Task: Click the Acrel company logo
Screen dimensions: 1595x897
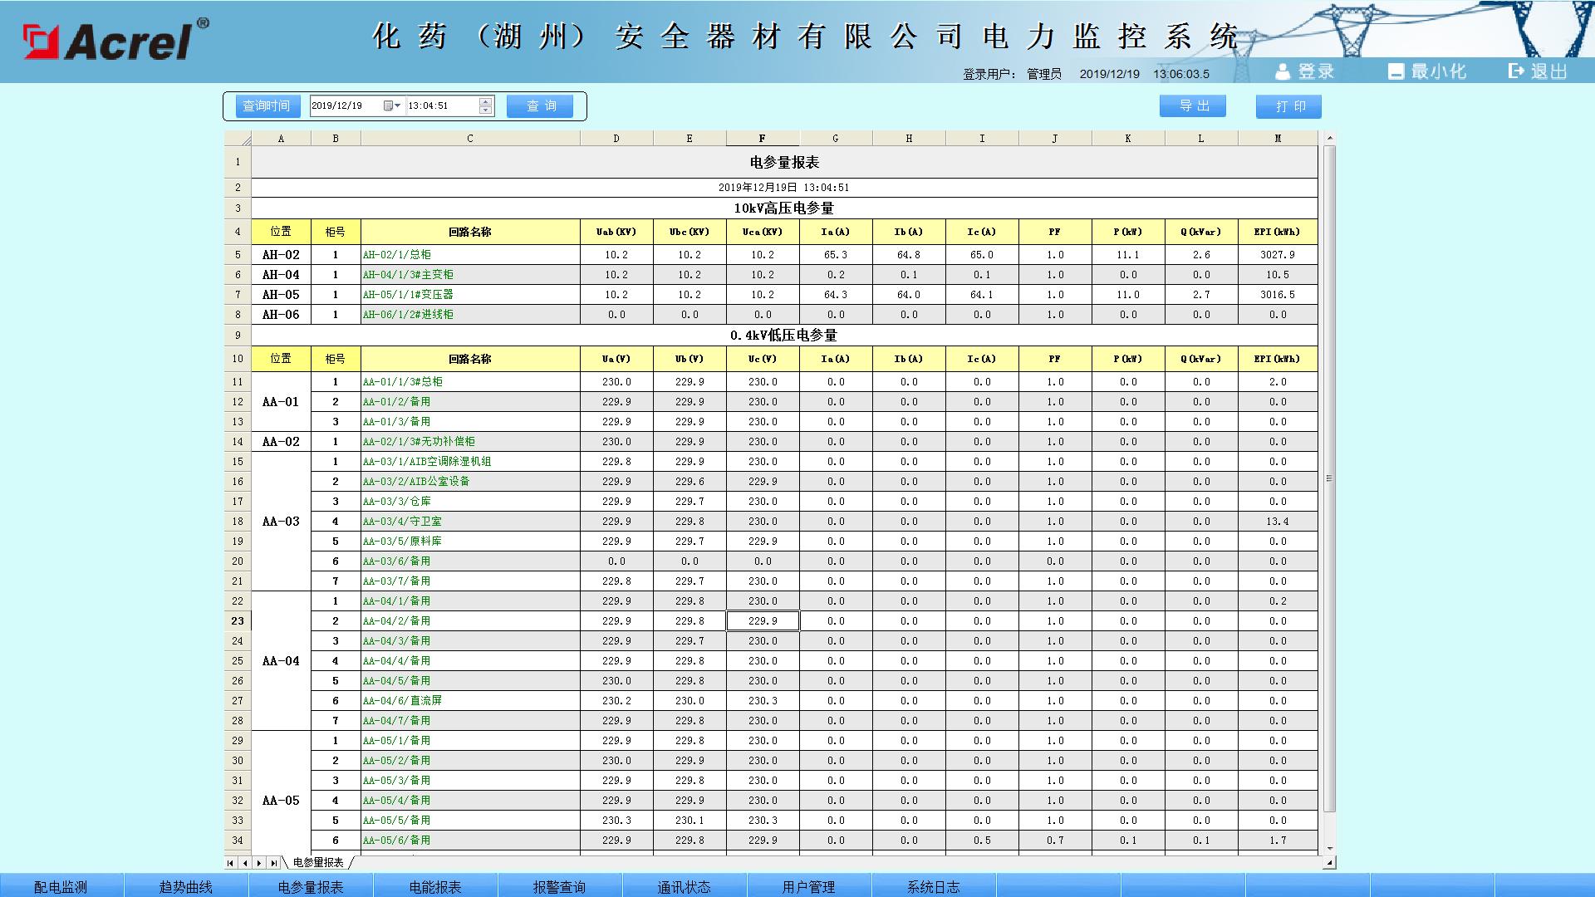Action: click(116, 39)
